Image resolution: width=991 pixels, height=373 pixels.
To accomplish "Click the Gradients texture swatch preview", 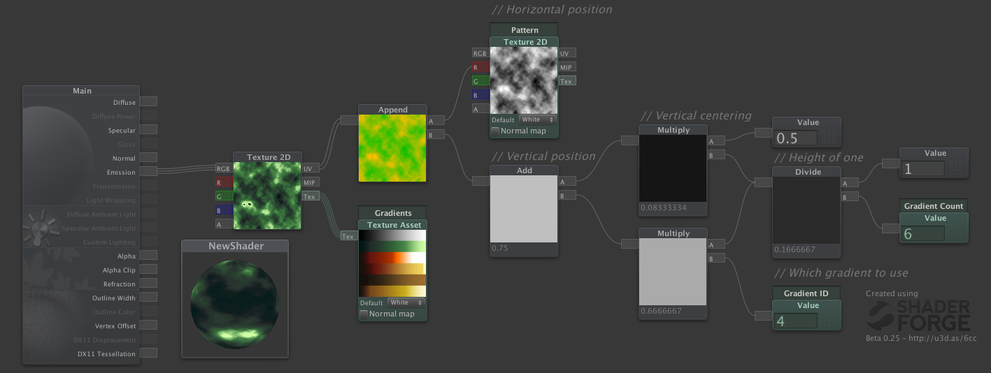I will point(392,263).
